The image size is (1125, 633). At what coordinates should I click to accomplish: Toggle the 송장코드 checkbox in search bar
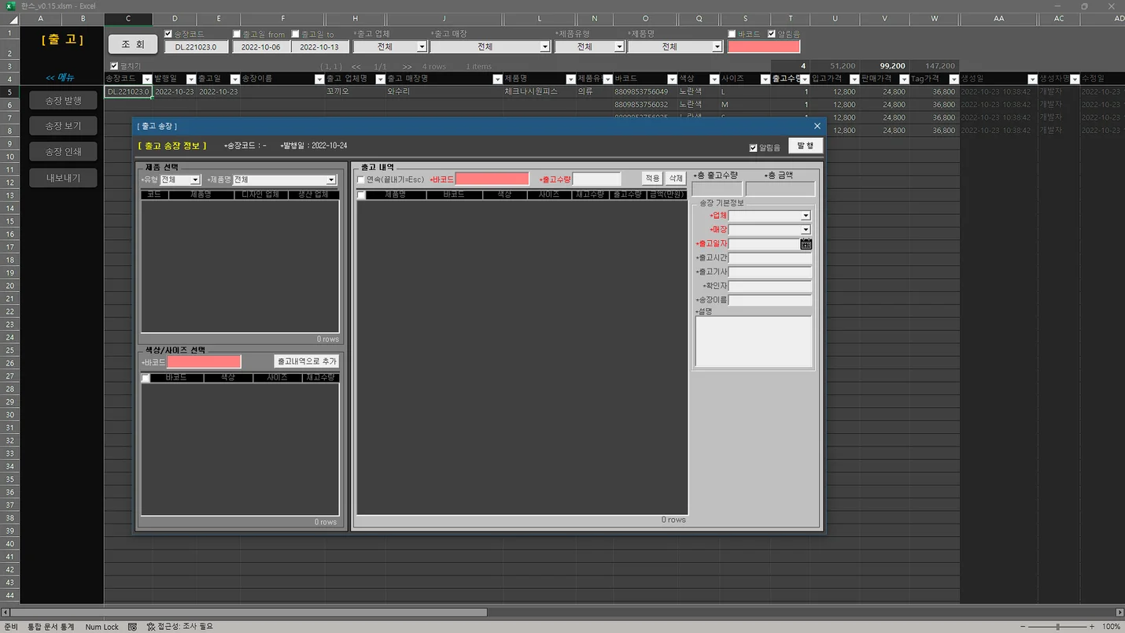coord(168,34)
